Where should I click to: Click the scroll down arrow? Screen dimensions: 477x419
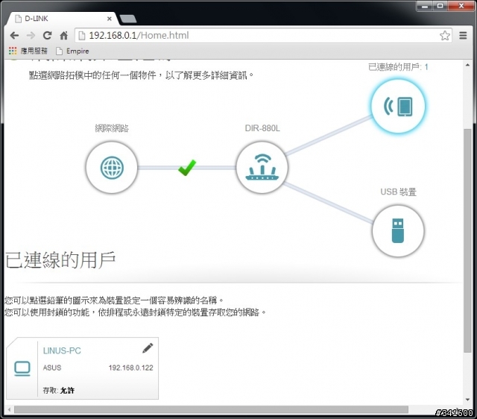point(467,400)
